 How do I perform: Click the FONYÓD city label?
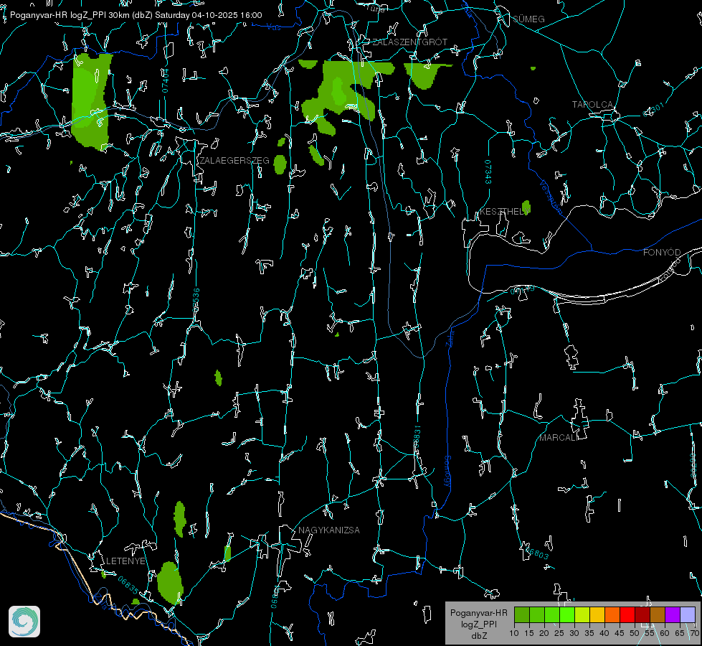(x=662, y=253)
